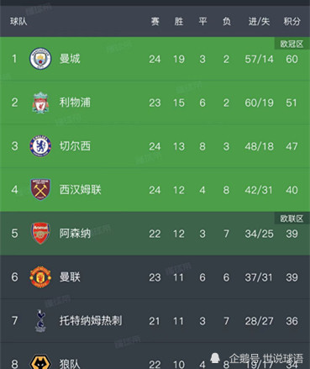Click the Arsenal club crest
Image resolution: width=310 pixels, height=369 pixels.
(x=40, y=233)
